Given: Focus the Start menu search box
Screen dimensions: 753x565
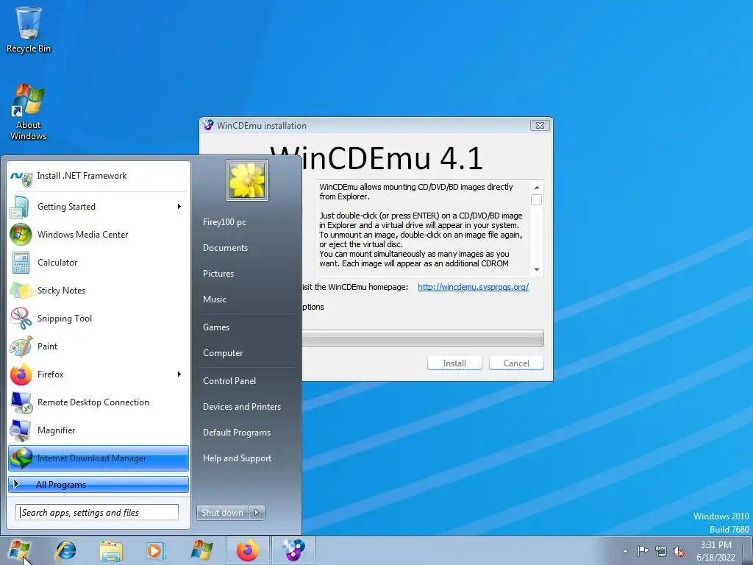Looking at the screenshot, I should [x=97, y=513].
